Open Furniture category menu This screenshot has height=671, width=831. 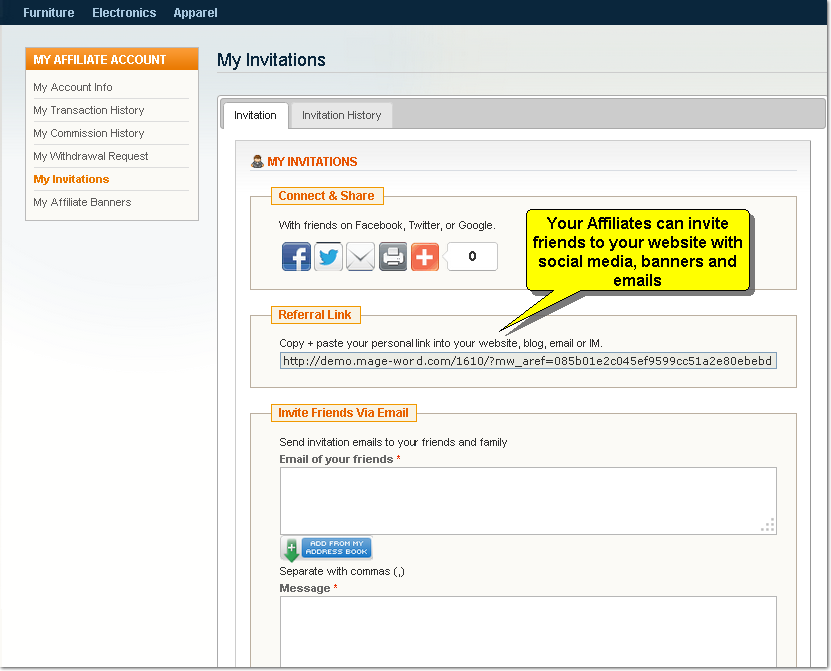(49, 13)
